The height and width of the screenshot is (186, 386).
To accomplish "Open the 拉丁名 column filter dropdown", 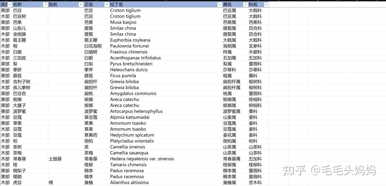I will coord(220,5).
